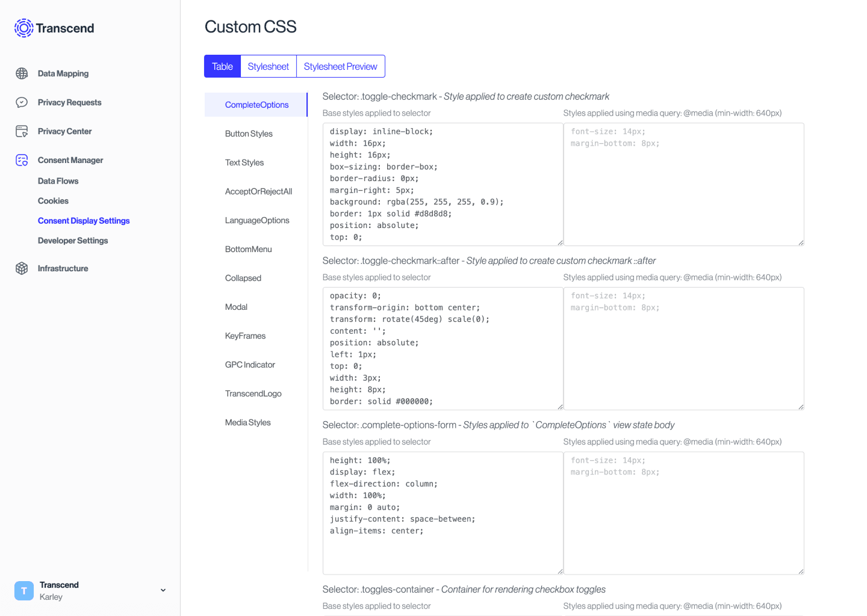This screenshot has width=867, height=616.
Task: Open Privacy Requests via its chat bubble icon
Action: point(22,102)
